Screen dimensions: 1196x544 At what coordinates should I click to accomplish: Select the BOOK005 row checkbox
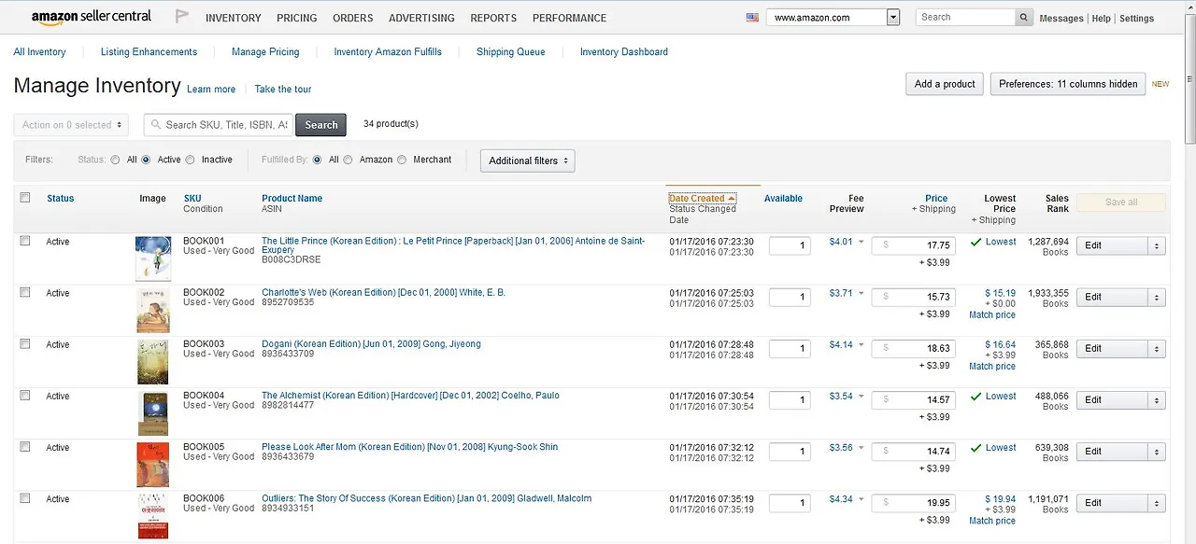tap(25, 447)
